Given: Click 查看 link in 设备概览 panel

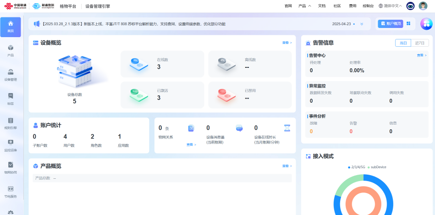Looking at the screenshot, I should (287, 43).
